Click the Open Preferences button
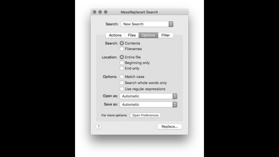This screenshot has width=279, height=157. (145, 115)
